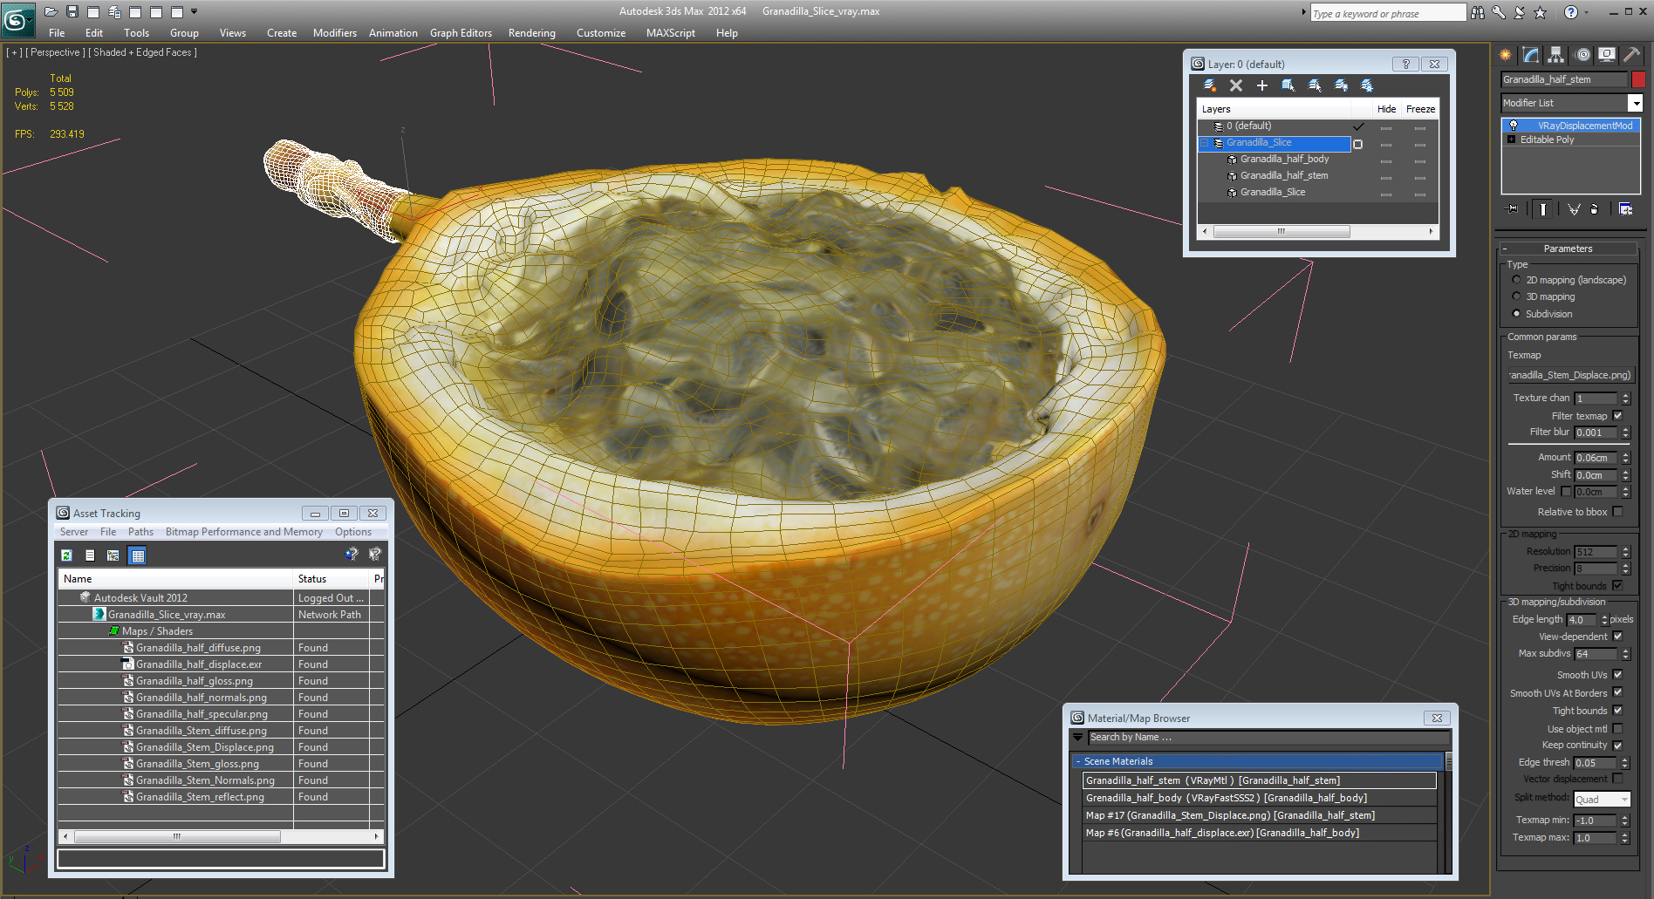Toggle Keep continuity checkbox
1654x899 pixels.
pyautogui.click(x=1617, y=746)
